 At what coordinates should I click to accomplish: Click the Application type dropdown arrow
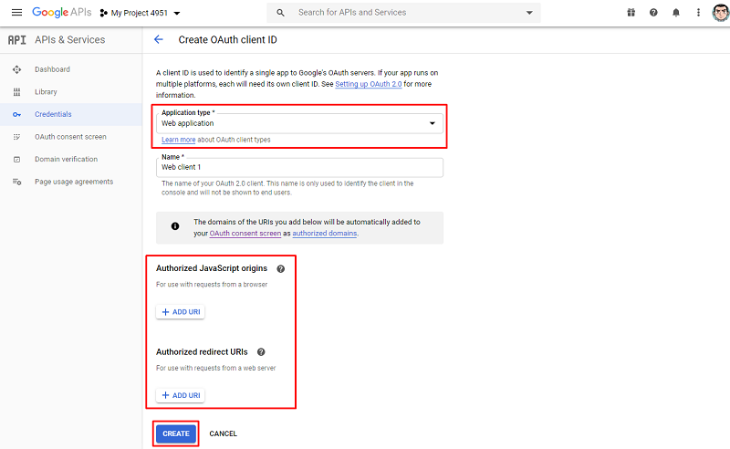point(432,123)
